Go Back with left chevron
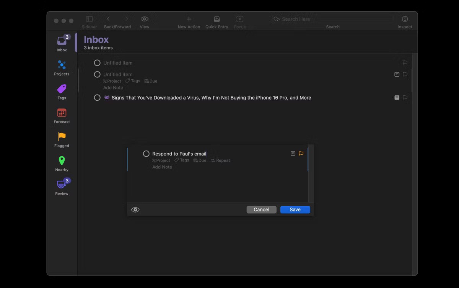This screenshot has width=459, height=288. [x=108, y=19]
